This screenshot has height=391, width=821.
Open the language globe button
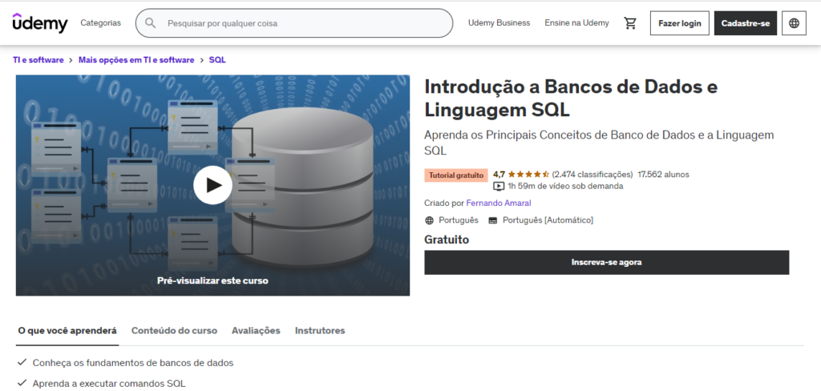794,23
